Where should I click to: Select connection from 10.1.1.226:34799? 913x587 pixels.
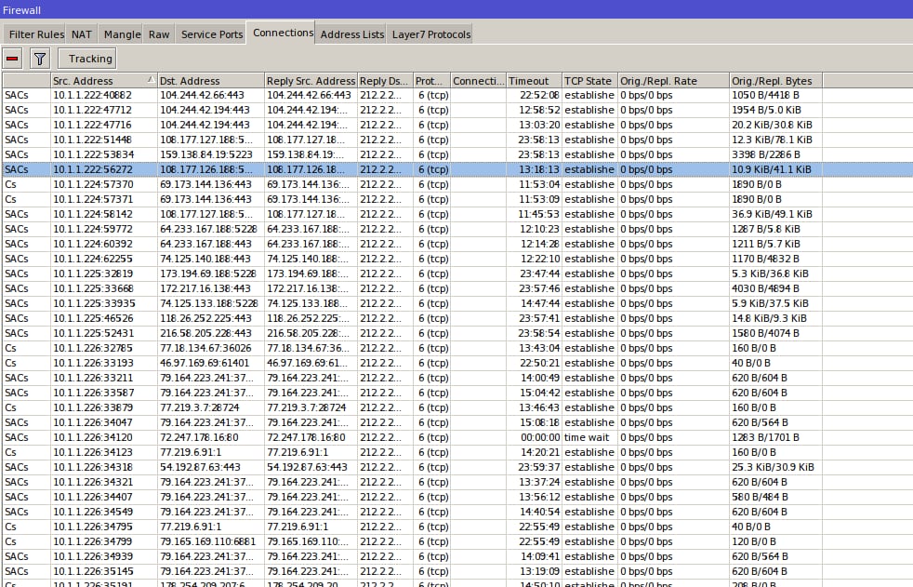tap(456, 541)
